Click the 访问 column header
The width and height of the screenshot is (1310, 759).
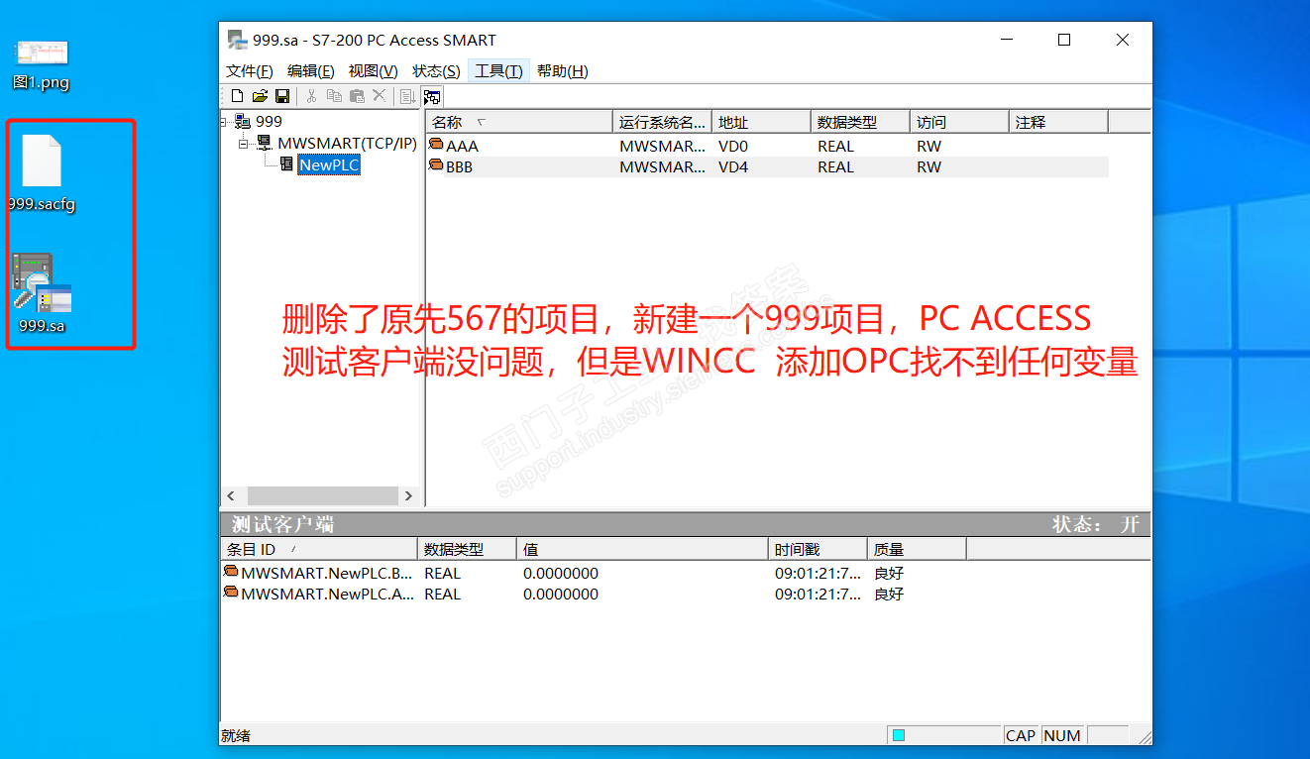click(959, 122)
